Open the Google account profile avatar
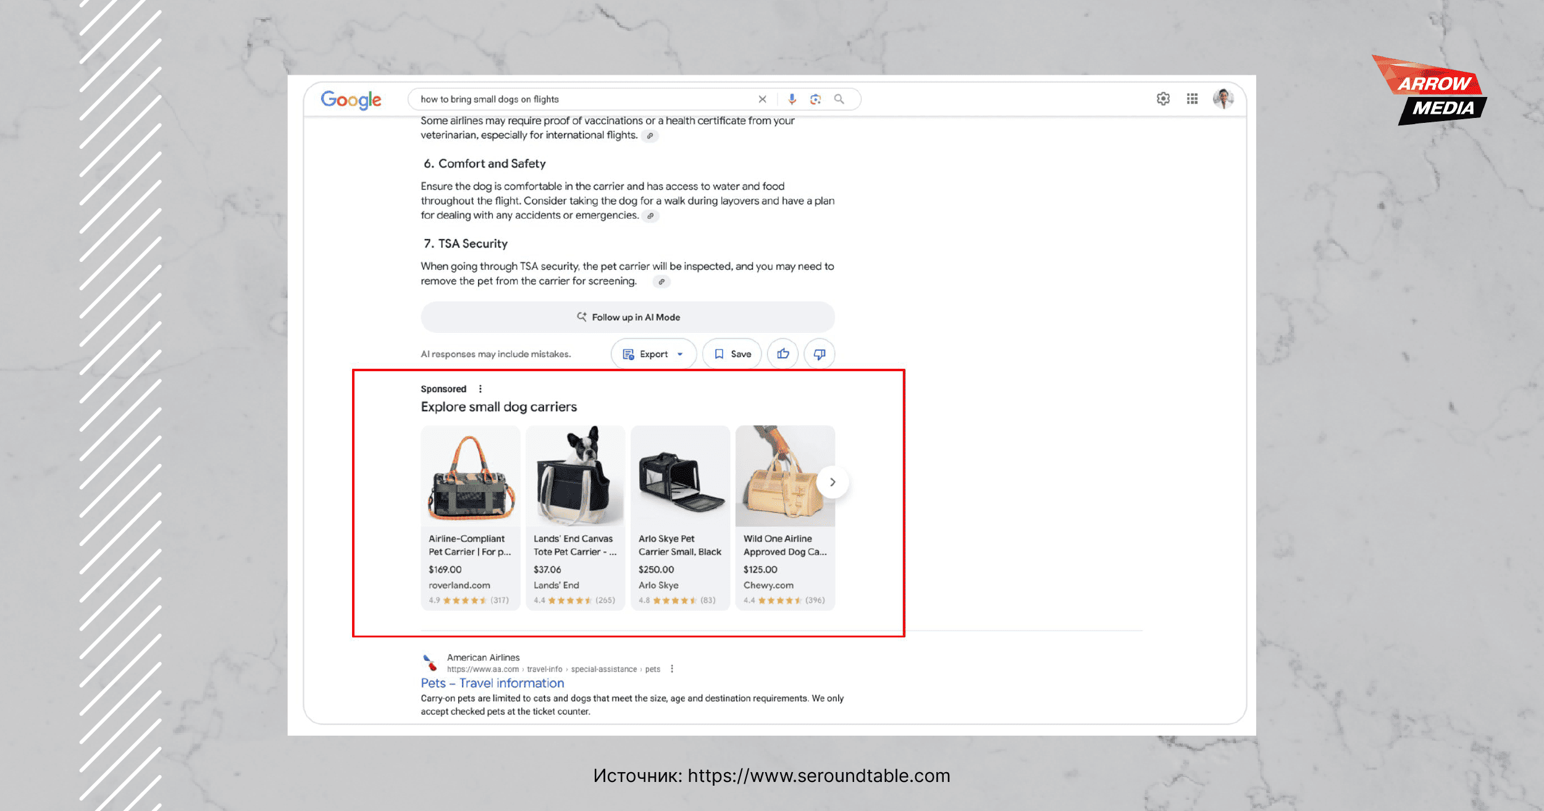This screenshot has width=1544, height=811. 1223,99
